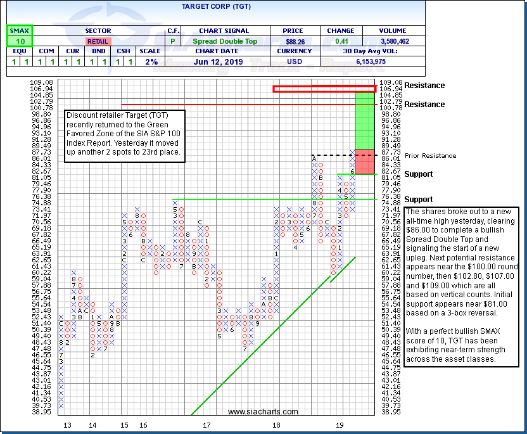Click the year 17 axis label
Viewport: 527px width, 434px height.
pos(206,425)
